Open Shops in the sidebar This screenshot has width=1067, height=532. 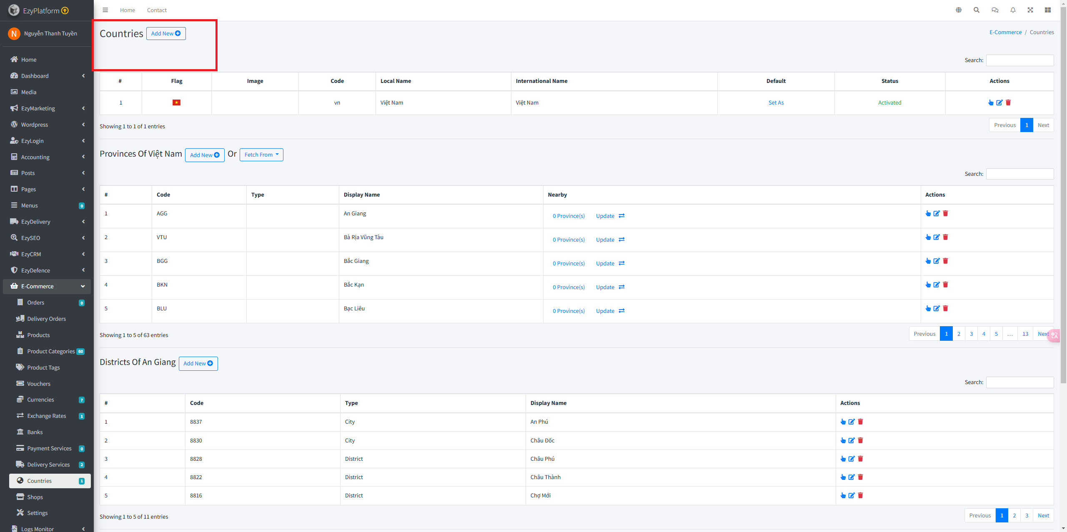click(50, 497)
